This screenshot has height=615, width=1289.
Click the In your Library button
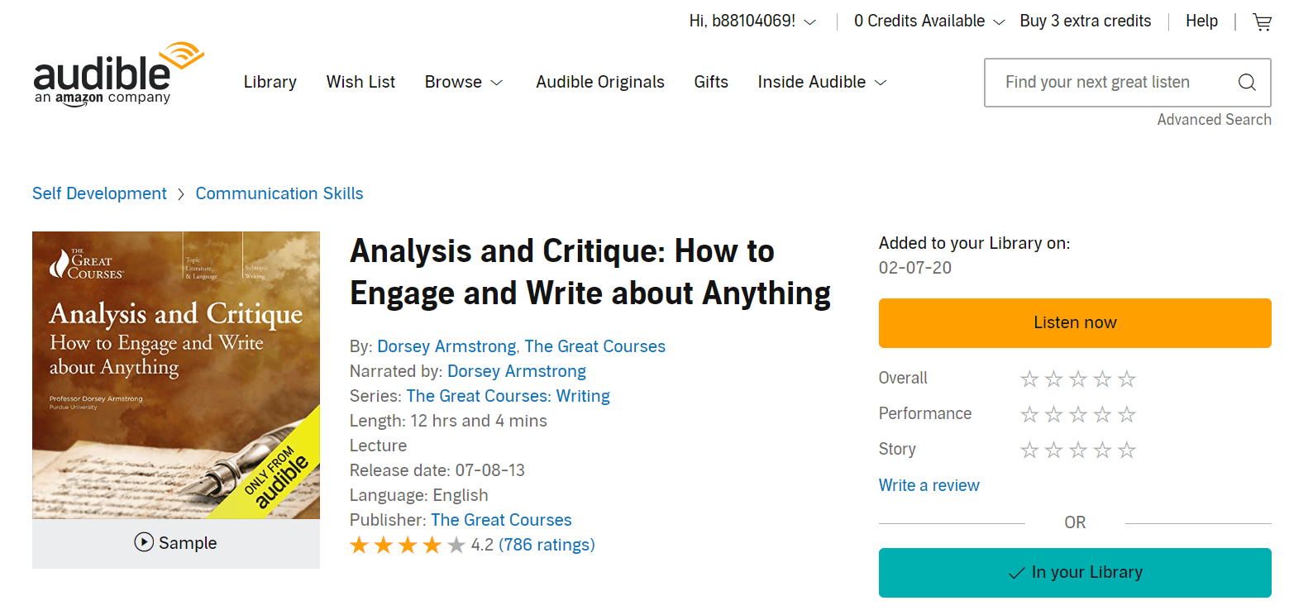pyautogui.click(x=1075, y=573)
